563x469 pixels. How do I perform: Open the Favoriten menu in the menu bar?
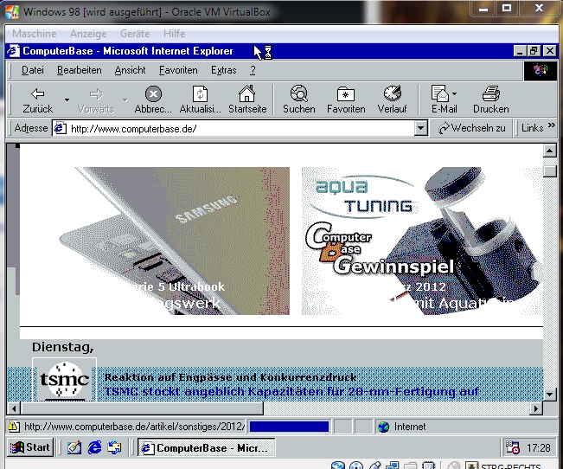[178, 70]
